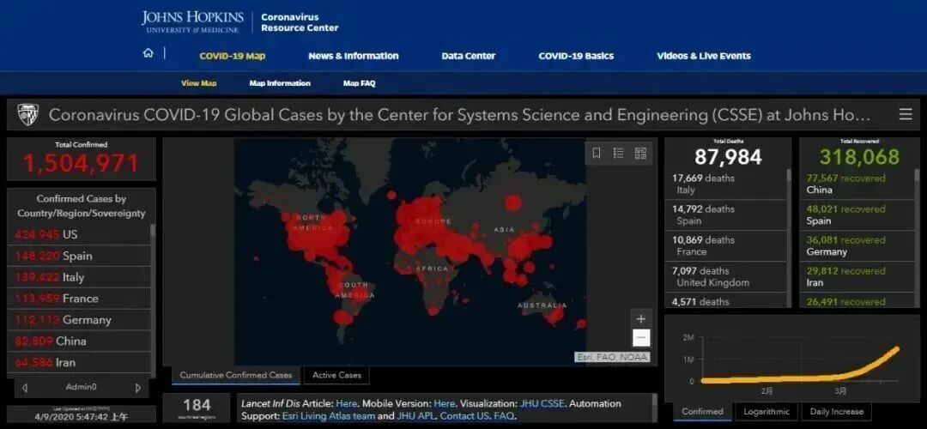Open the Data Center menu
Viewport: 927px width, 429px height.
[468, 56]
